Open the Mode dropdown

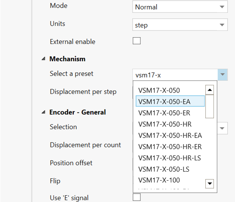click(x=180, y=7)
